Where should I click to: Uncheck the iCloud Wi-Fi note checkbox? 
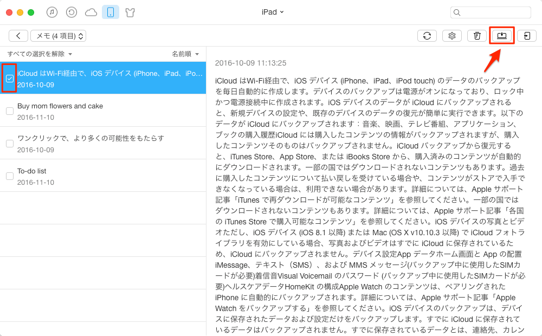[10, 79]
